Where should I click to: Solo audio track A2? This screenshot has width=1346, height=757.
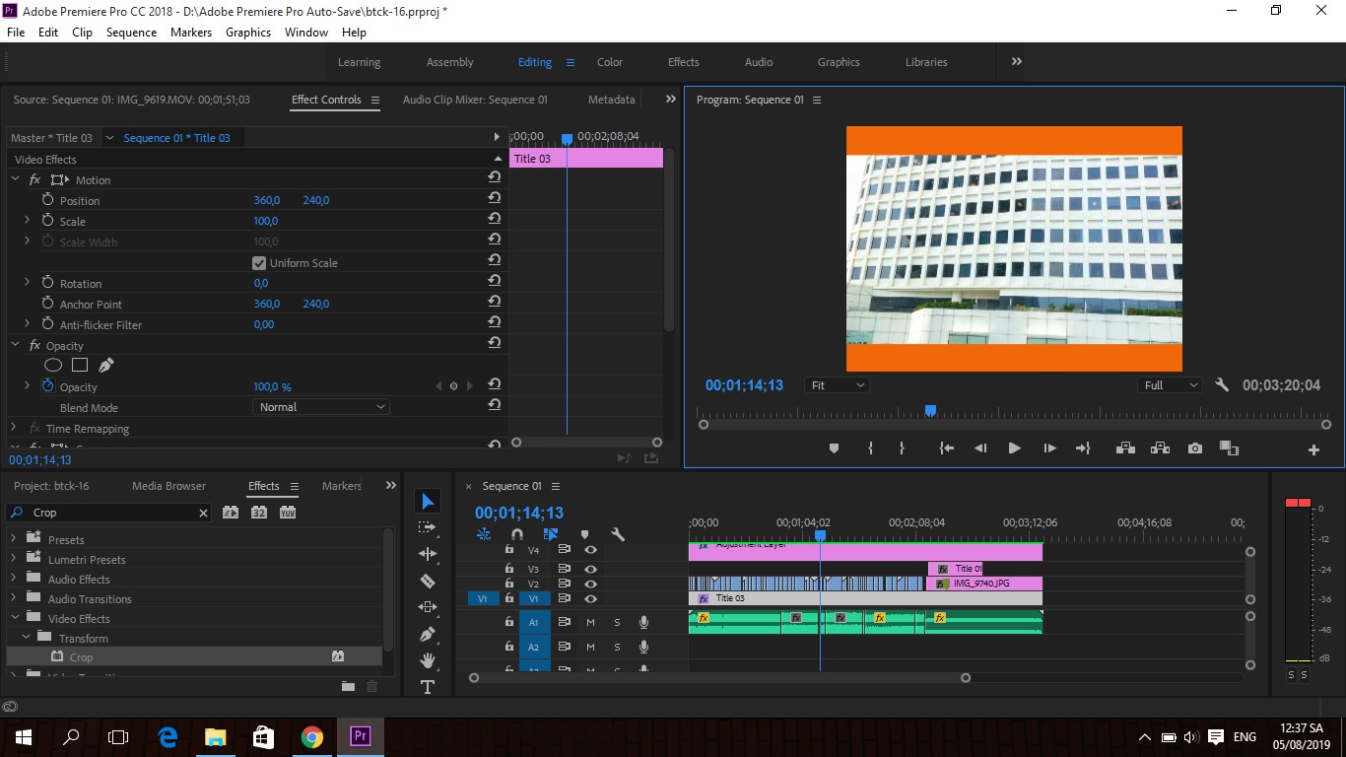(x=617, y=648)
